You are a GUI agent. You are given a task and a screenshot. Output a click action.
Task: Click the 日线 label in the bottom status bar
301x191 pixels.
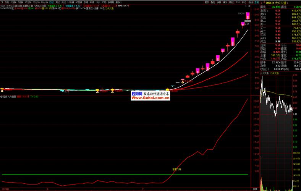[255, 189]
